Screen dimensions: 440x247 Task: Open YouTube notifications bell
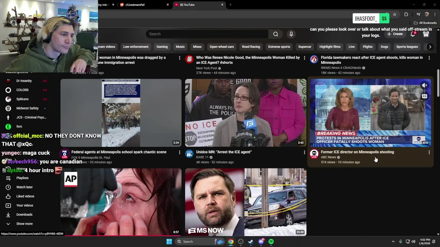point(413,34)
